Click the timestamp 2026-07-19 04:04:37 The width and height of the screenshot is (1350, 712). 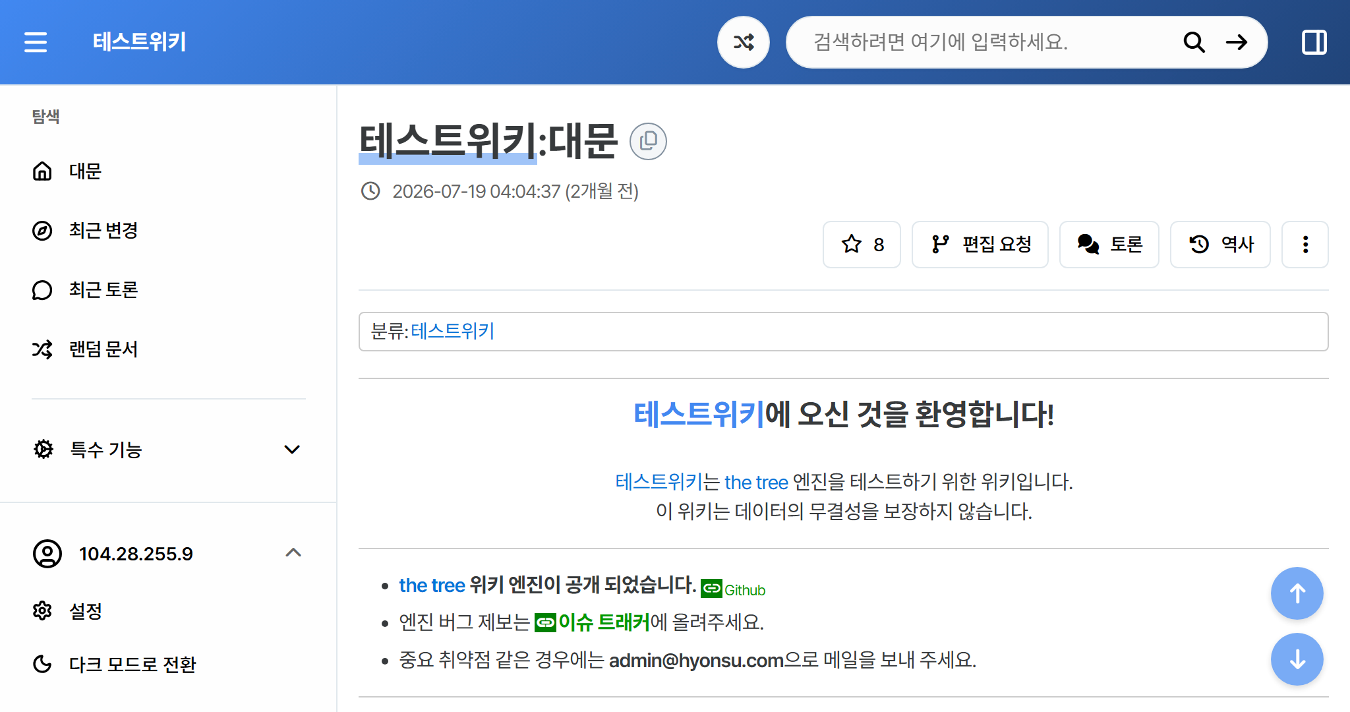476,191
